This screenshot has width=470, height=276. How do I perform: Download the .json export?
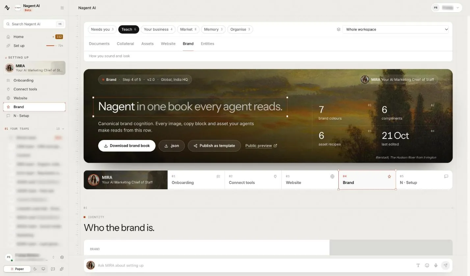tap(171, 146)
